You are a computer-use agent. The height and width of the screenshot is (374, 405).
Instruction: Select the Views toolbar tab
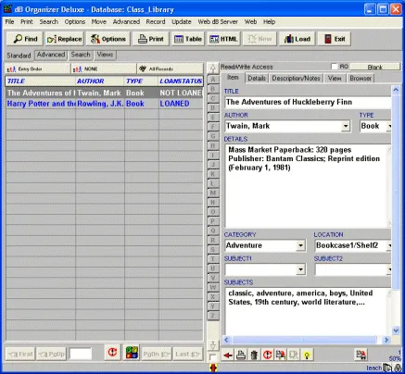(105, 55)
